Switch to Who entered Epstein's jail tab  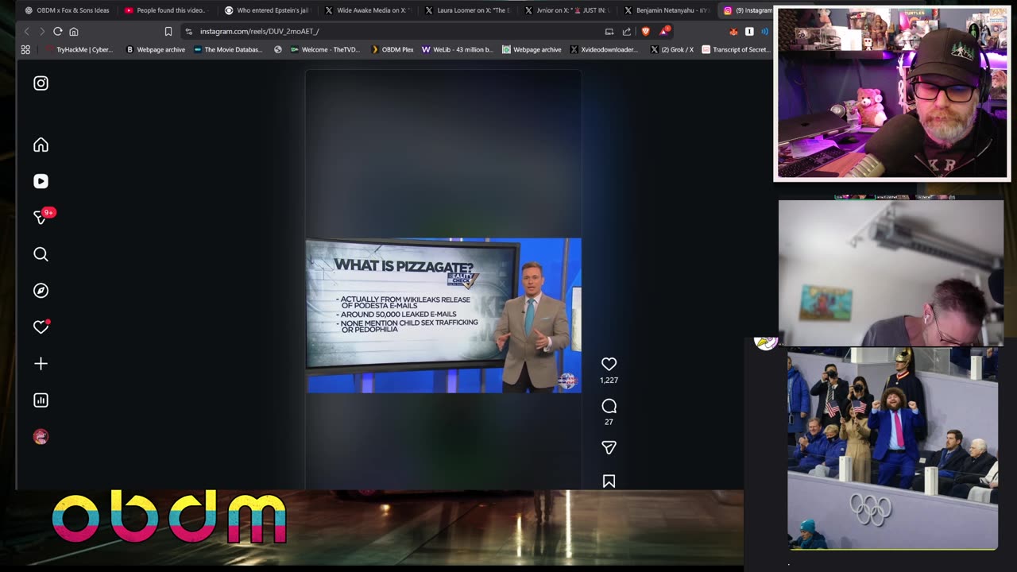click(266, 10)
